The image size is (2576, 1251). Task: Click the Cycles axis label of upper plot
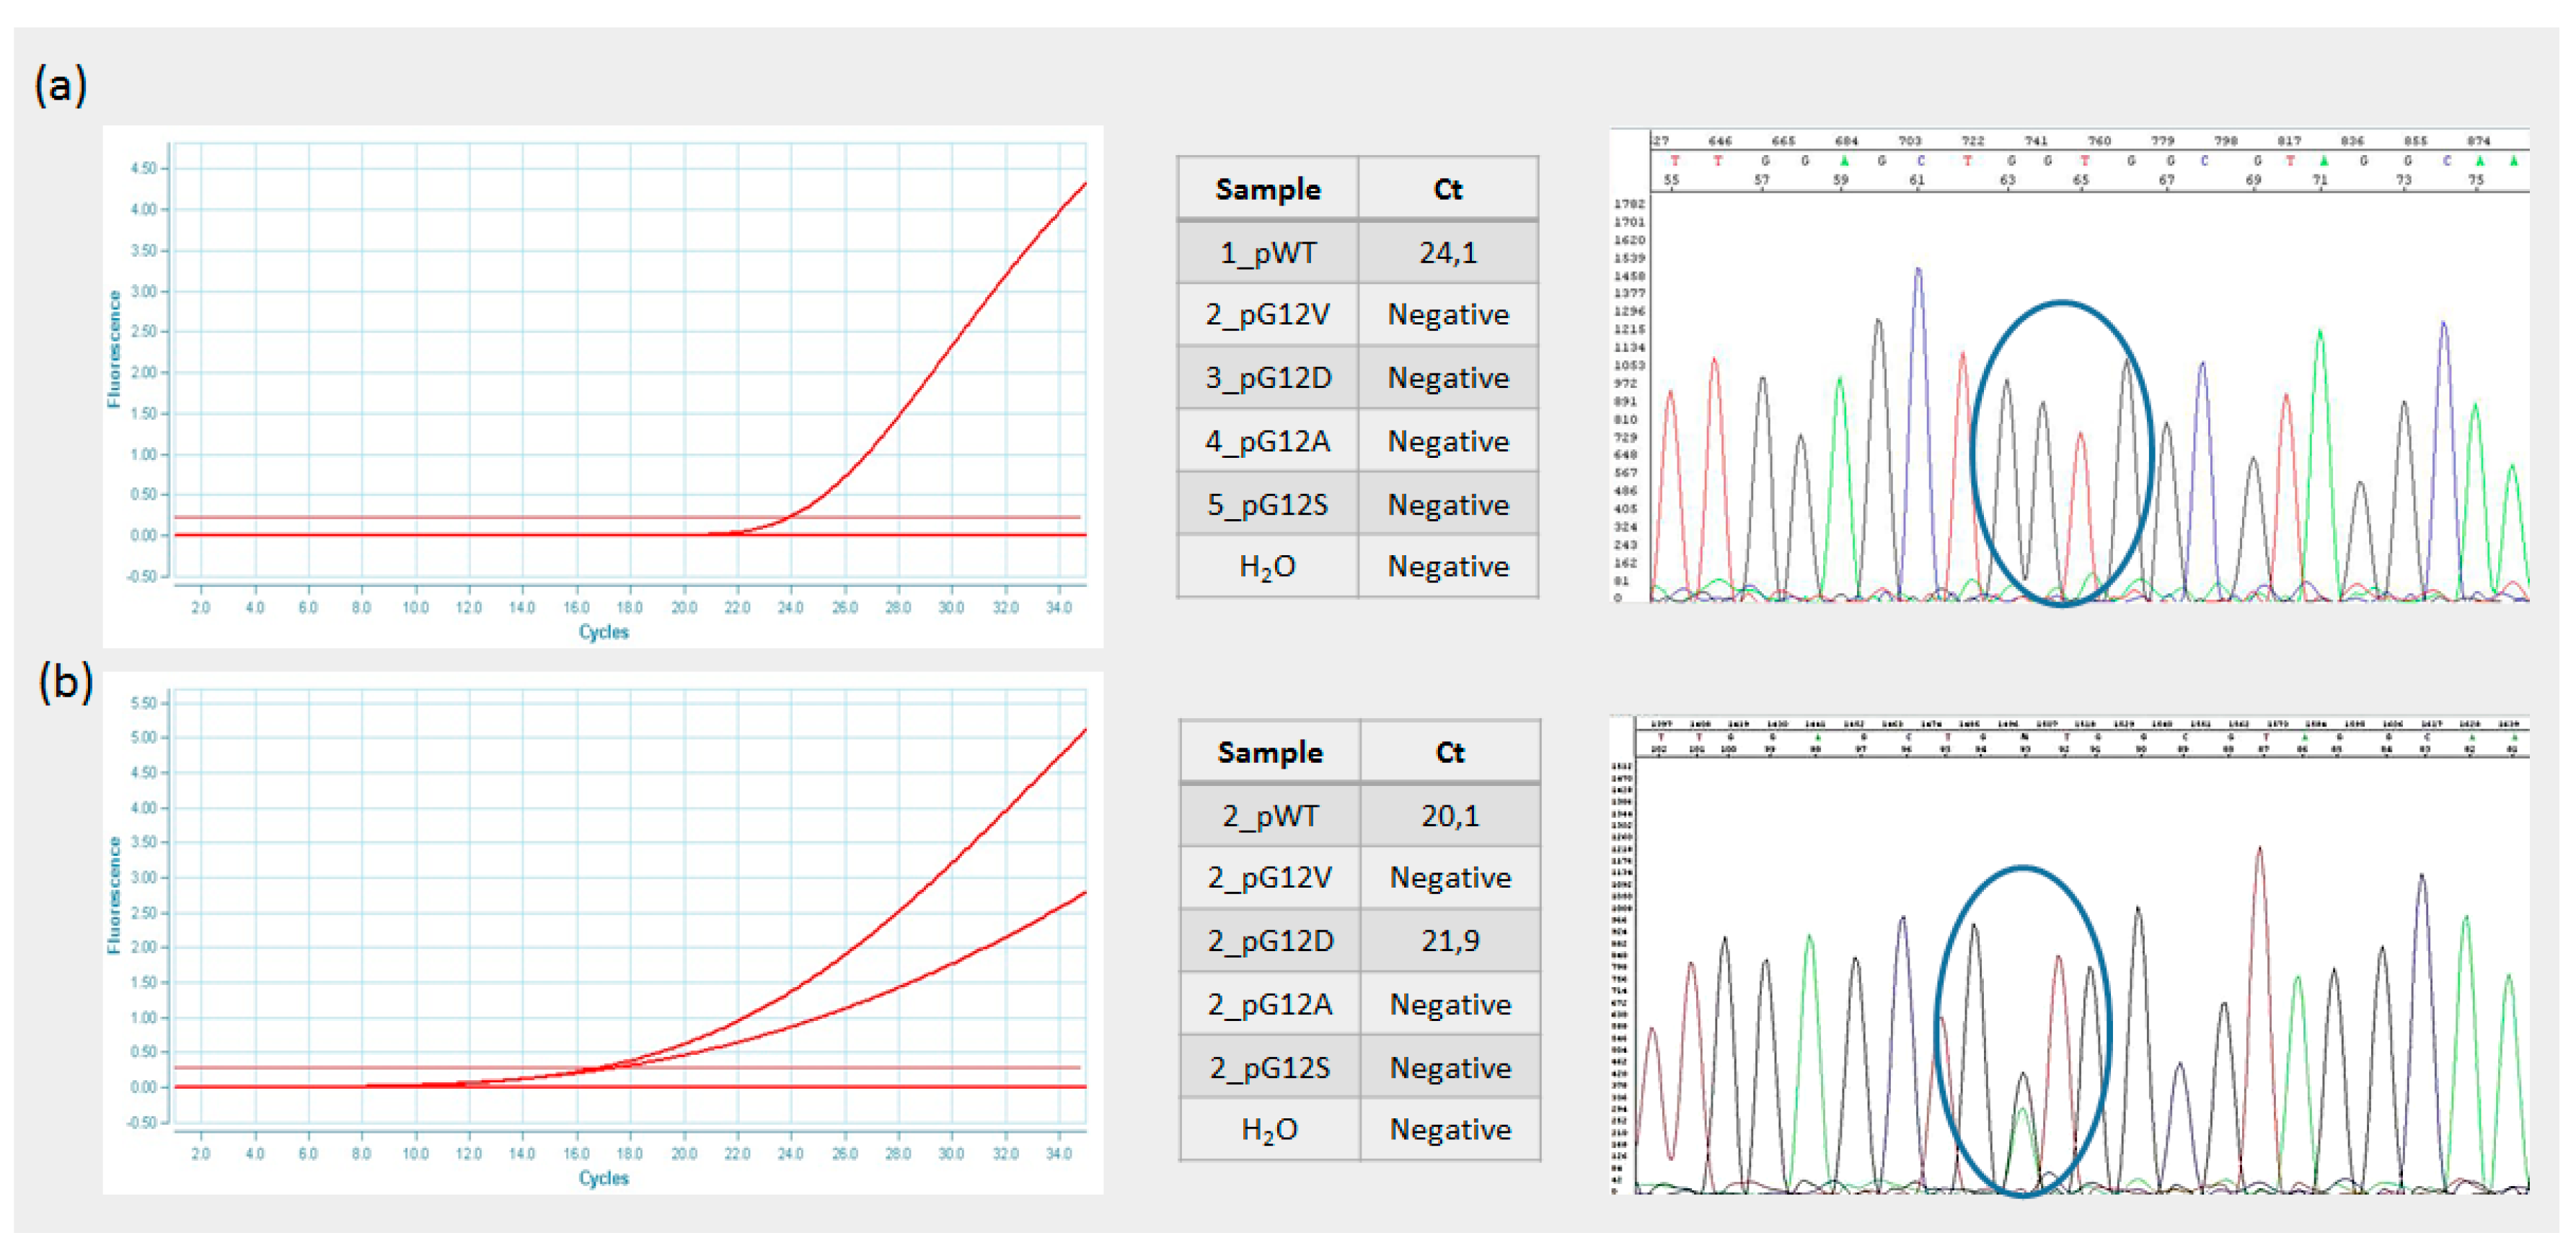coord(603,632)
